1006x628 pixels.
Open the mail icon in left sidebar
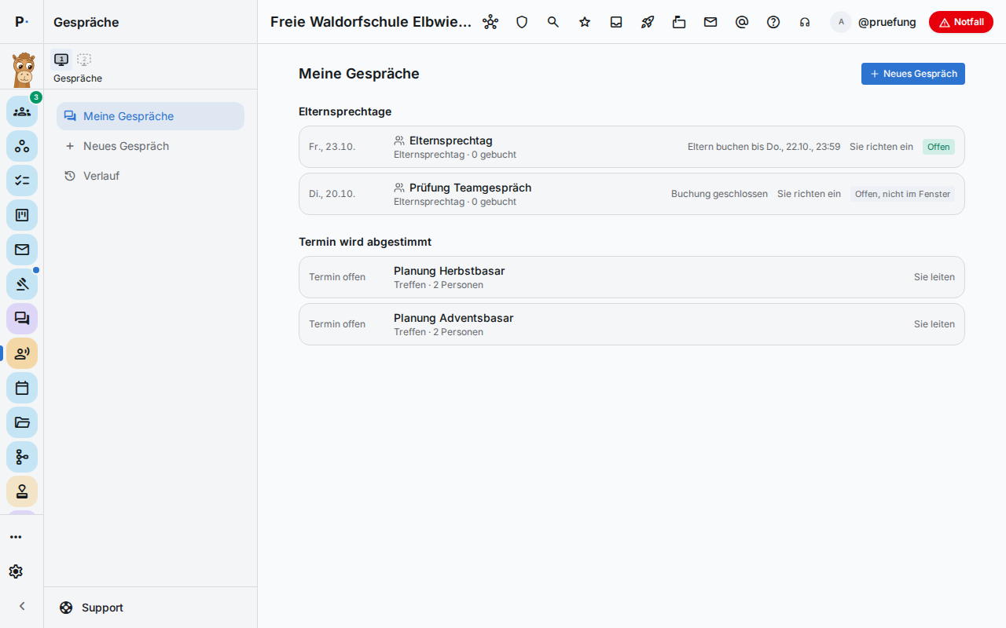pyautogui.click(x=22, y=250)
